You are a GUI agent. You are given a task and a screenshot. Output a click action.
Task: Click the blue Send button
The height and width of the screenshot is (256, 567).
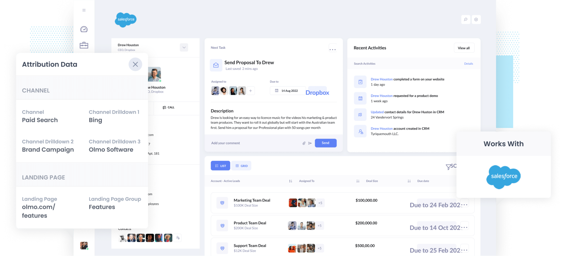(326, 143)
